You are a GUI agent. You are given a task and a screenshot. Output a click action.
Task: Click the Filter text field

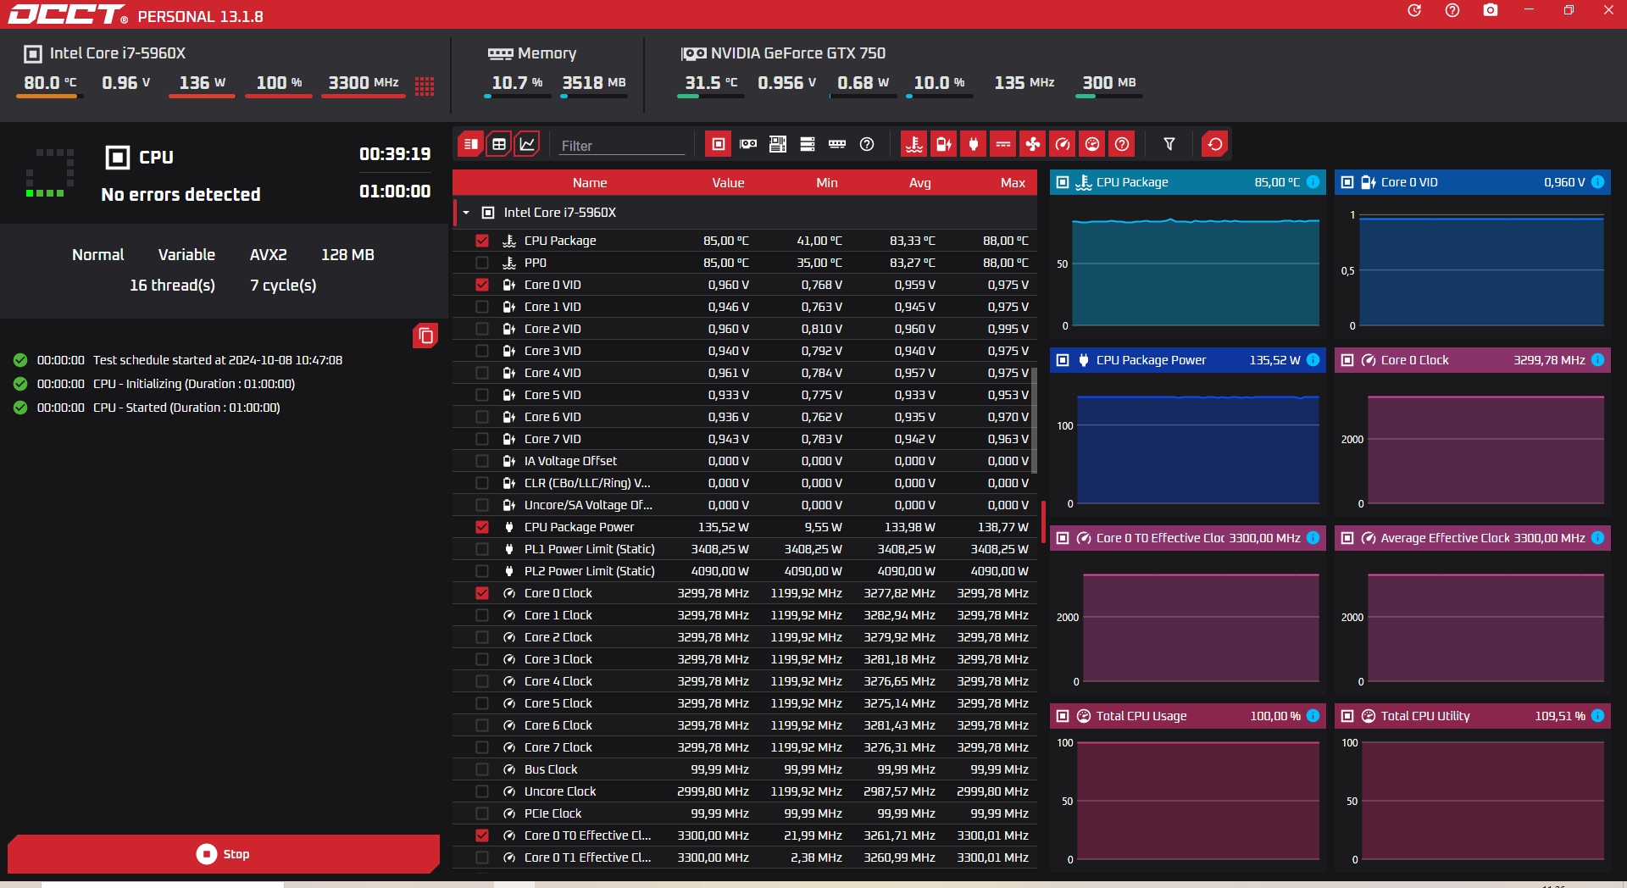pyautogui.click(x=622, y=146)
